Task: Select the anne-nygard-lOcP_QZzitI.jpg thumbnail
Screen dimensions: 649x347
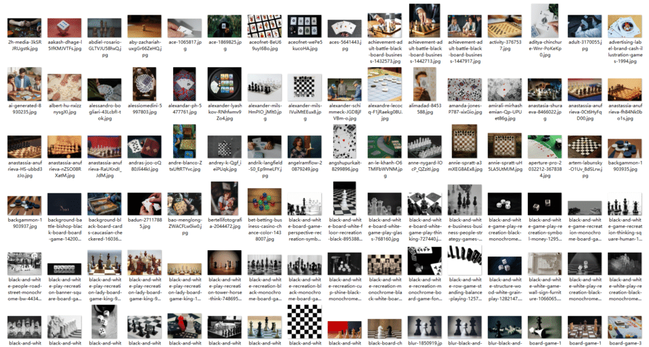Action: 425,147
